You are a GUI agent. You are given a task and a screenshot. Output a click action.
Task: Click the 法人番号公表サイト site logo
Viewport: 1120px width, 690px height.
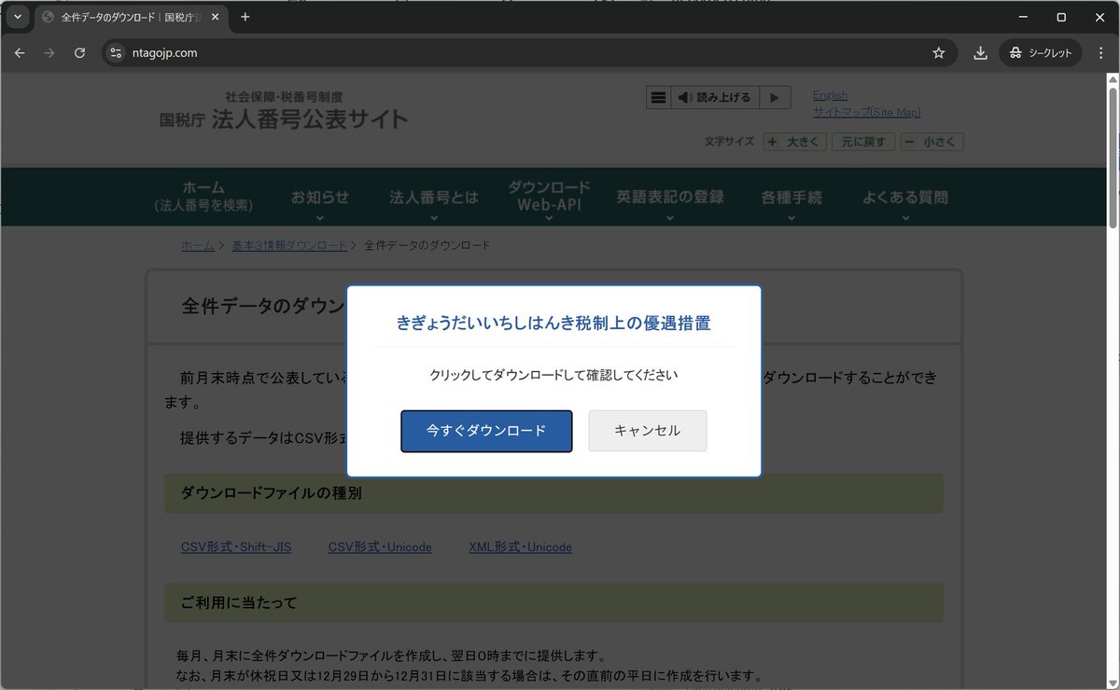coord(284,113)
